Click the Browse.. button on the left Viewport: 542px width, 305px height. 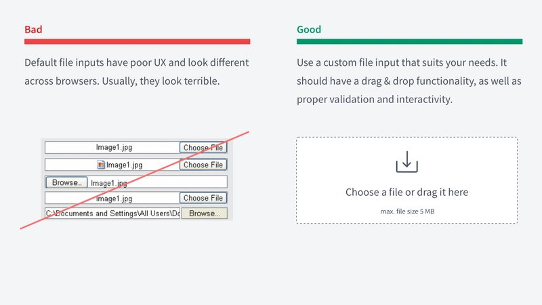point(66,182)
